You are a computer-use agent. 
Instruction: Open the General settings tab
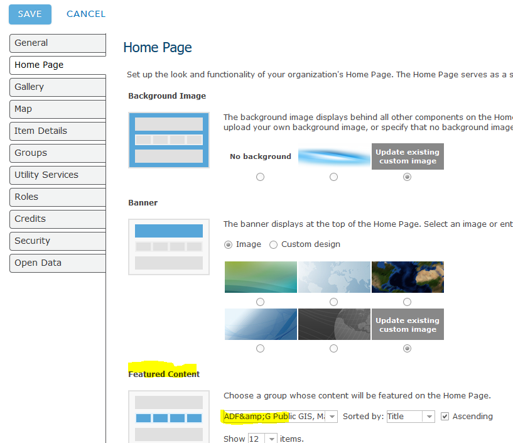point(58,43)
